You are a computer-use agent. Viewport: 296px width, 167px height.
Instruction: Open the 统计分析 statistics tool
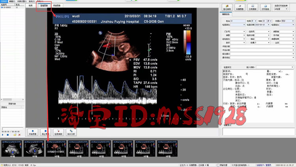(x=71, y=132)
